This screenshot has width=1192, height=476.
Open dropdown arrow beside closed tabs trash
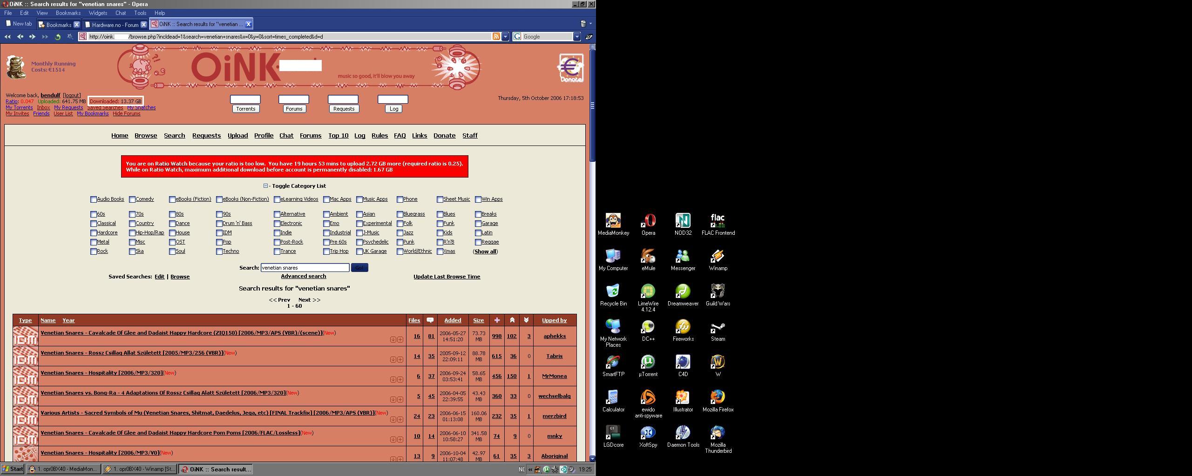click(590, 24)
